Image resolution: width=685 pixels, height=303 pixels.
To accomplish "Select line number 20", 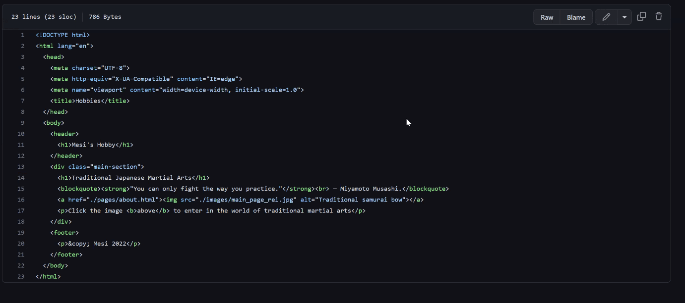I will [21, 244].
